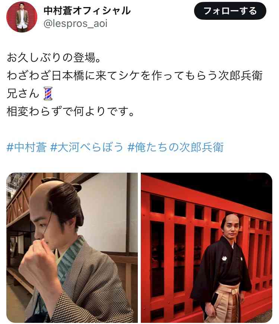
Task: Open hashtag #俺たちの次郎兵衛
Action: point(175,147)
